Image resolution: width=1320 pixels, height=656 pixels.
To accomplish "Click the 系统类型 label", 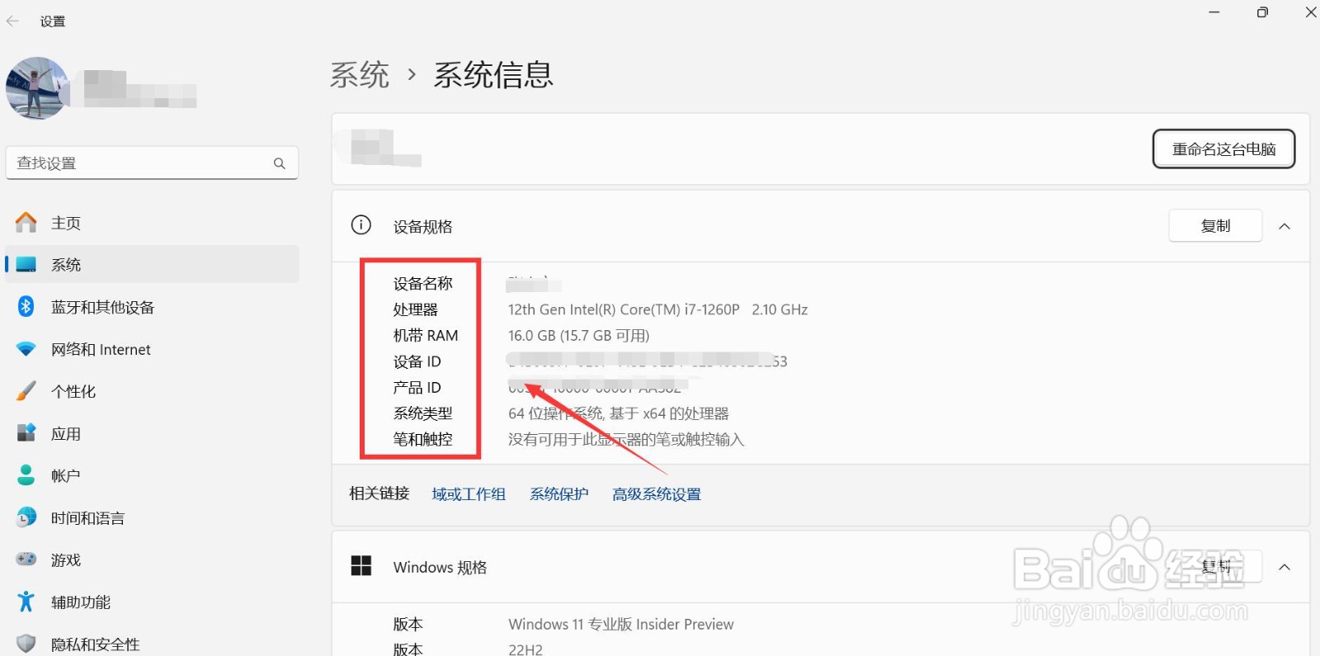I will [x=423, y=413].
